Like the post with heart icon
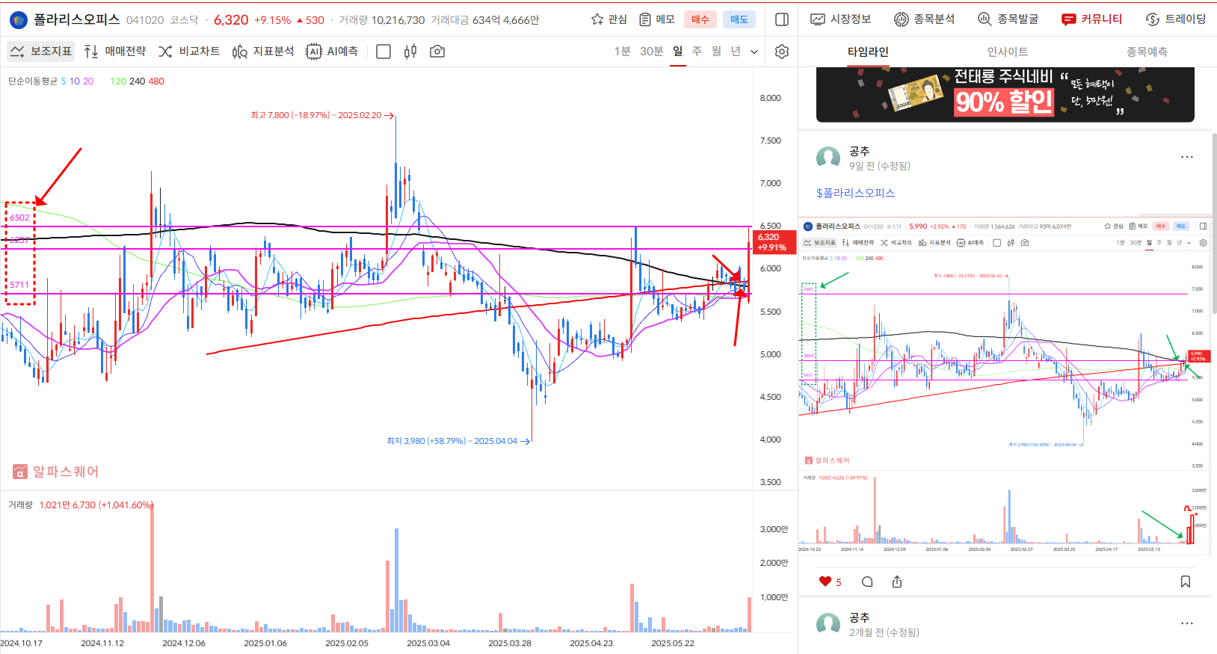The image size is (1217, 654). [x=825, y=581]
